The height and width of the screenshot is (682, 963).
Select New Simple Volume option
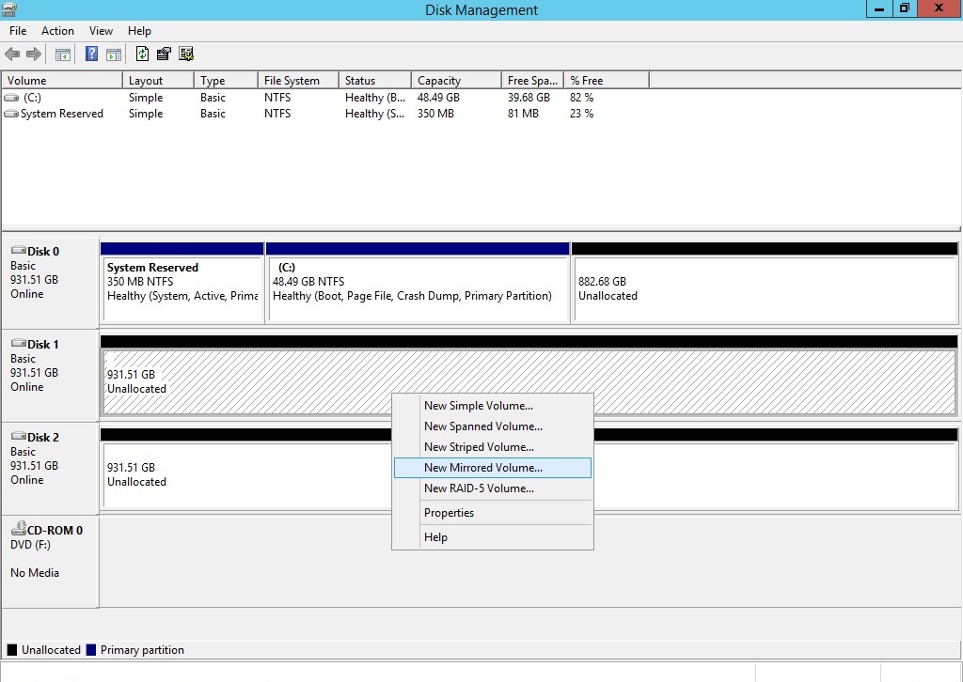(x=478, y=406)
